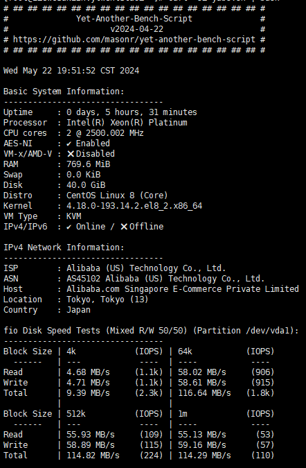Screen dimensions: 306x468
Task: Click the 512k Total IOPS '(224)'
Action: tap(152, 456)
